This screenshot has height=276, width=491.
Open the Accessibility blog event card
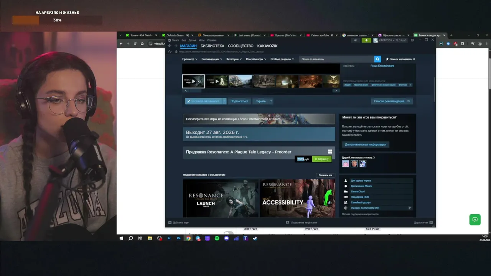[x=297, y=198]
